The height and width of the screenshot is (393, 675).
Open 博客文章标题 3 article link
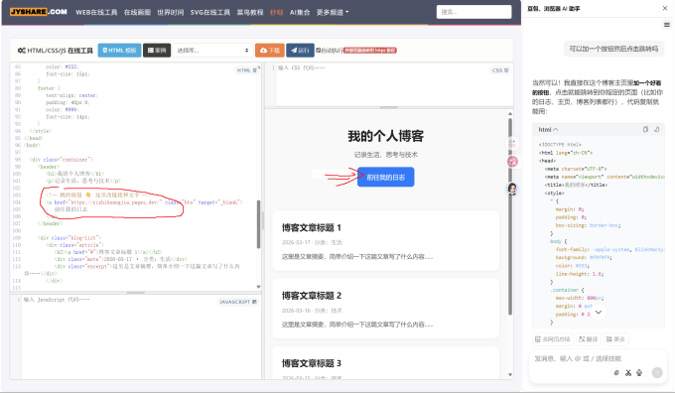click(x=312, y=364)
